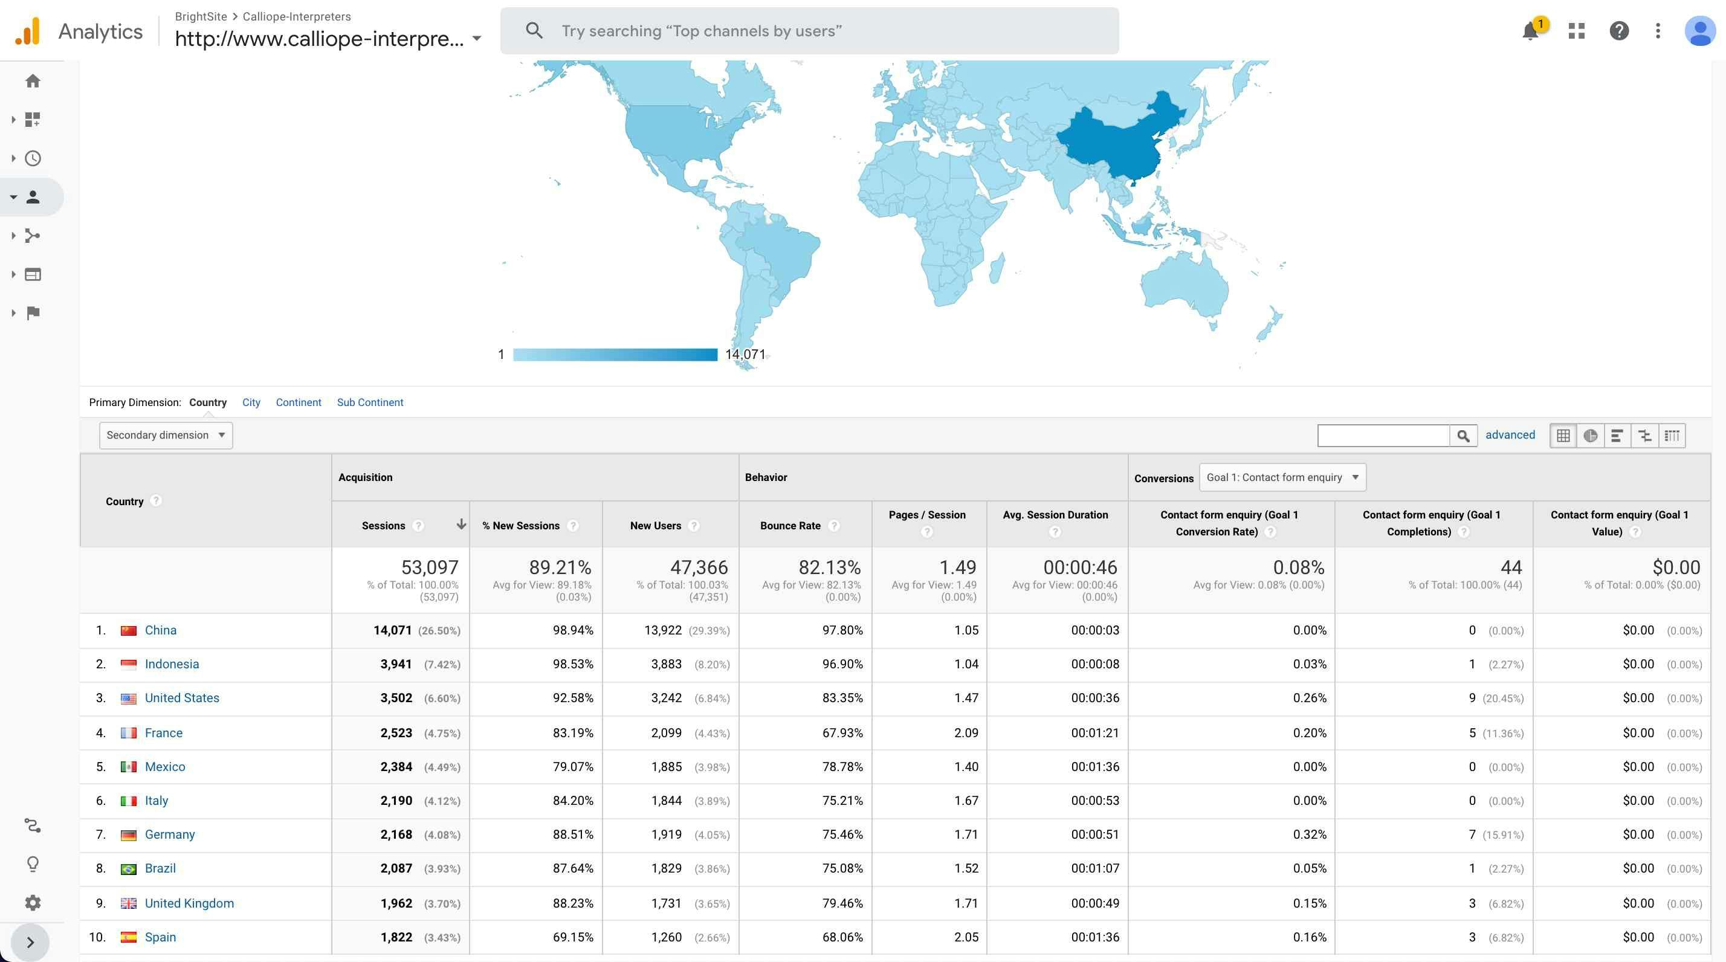Click the table search input field
The image size is (1726, 962).
click(x=1382, y=436)
